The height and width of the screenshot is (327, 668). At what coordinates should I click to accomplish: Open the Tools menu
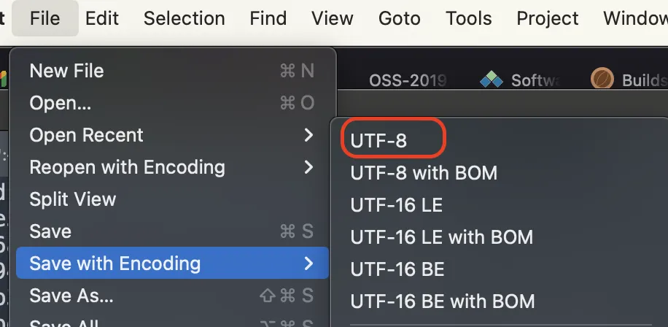click(x=469, y=18)
